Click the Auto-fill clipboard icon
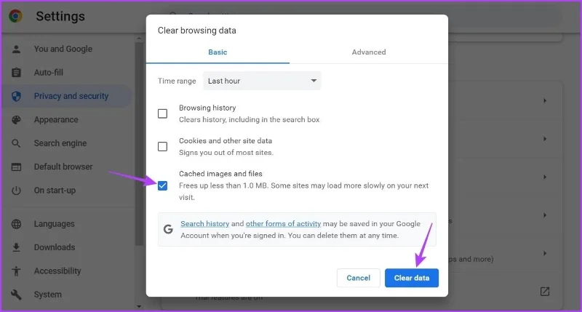This screenshot has width=582, height=312. tap(16, 72)
